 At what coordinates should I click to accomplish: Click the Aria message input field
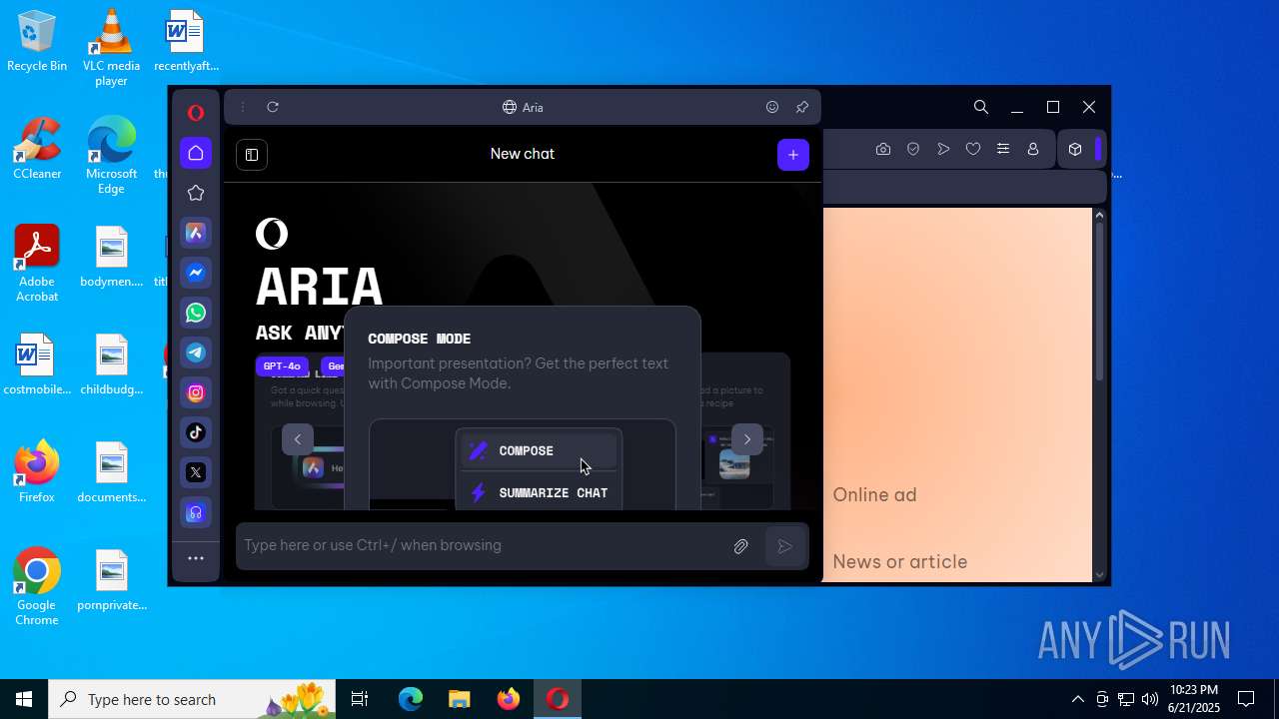pos(483,545)
